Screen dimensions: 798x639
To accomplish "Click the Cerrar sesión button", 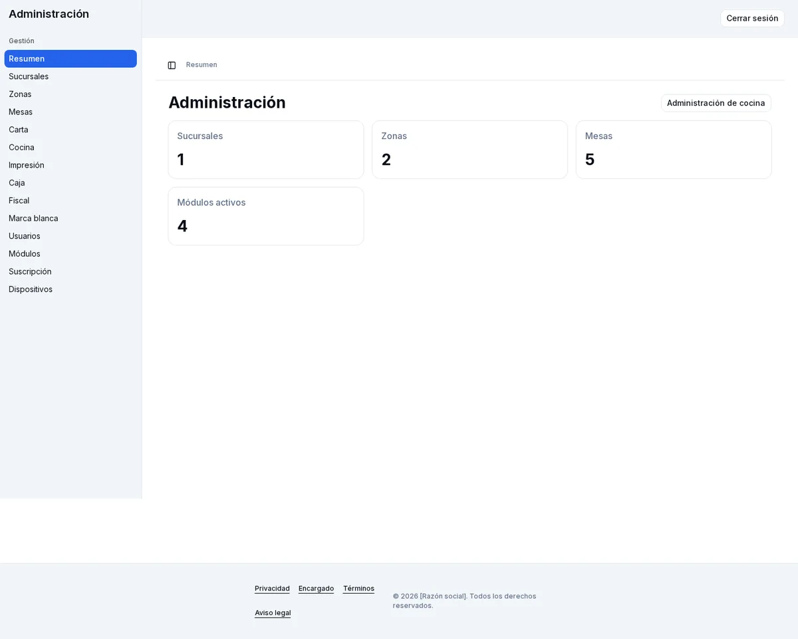I will point(752,19).
